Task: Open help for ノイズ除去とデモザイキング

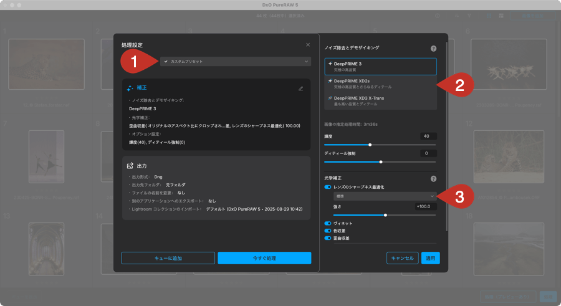Action: point(433,49)
